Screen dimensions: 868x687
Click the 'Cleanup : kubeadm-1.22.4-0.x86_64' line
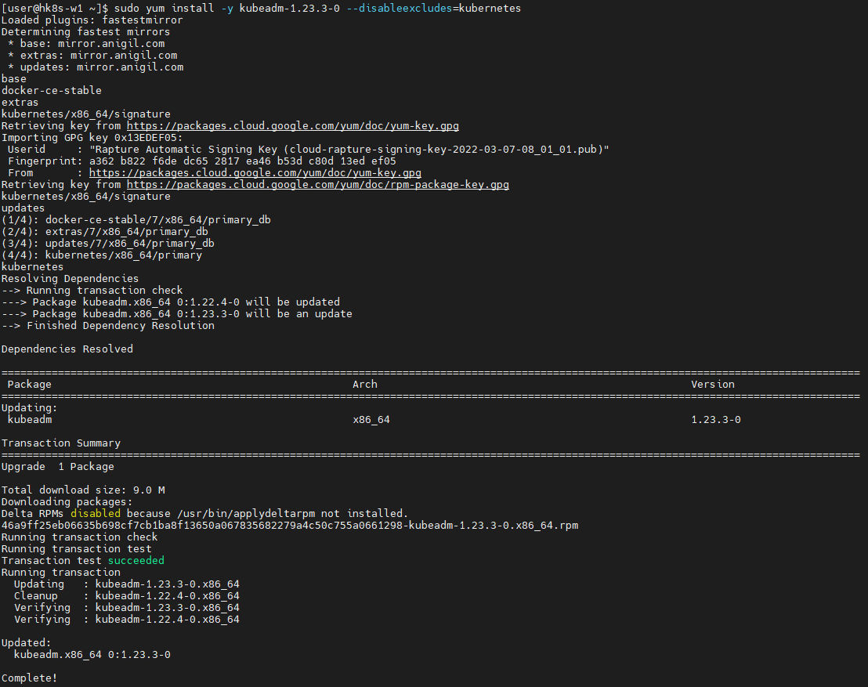[x=127, y=595]
